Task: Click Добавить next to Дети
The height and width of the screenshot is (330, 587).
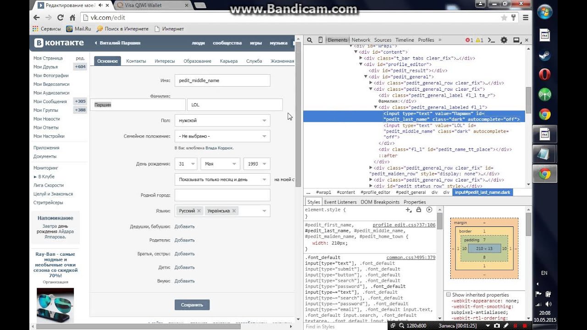Action: click(x=184, y=267)
